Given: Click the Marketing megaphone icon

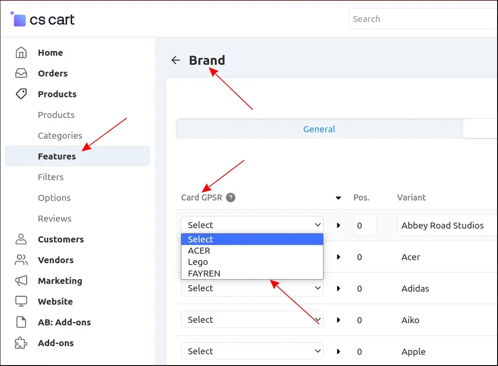Looking at the screenshot, I should (x=21, y=280).
